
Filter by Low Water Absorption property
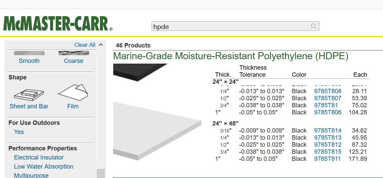coord(44,167)
